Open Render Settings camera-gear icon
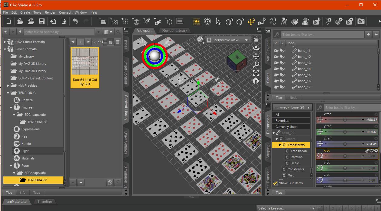This screenshot has width=381, height=211. pos(350,21)
